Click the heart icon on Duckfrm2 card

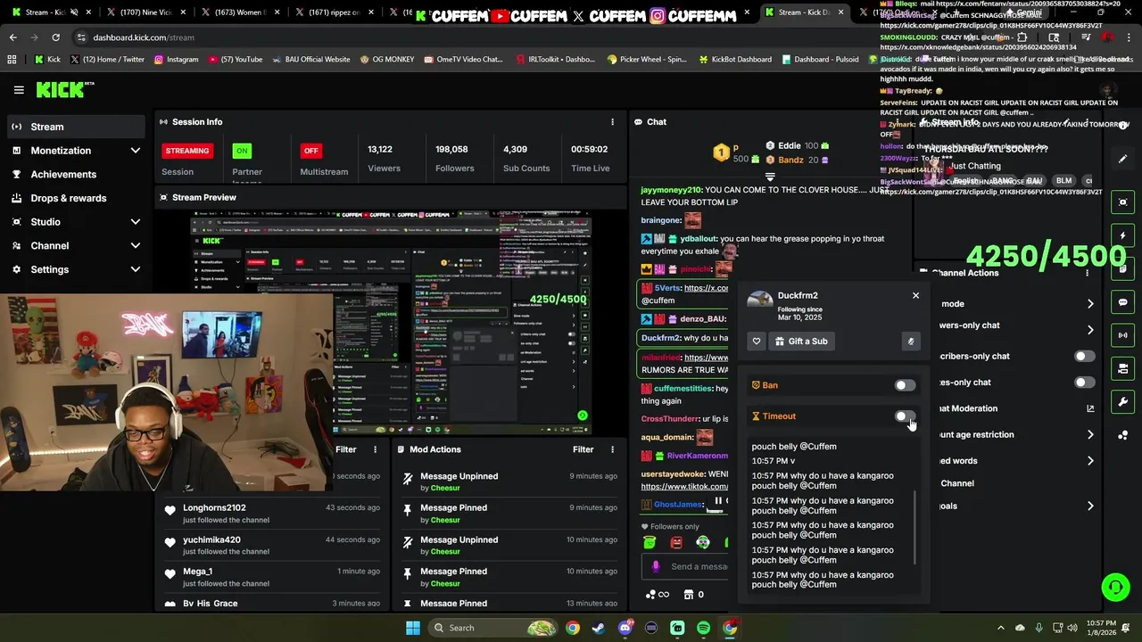757,341
